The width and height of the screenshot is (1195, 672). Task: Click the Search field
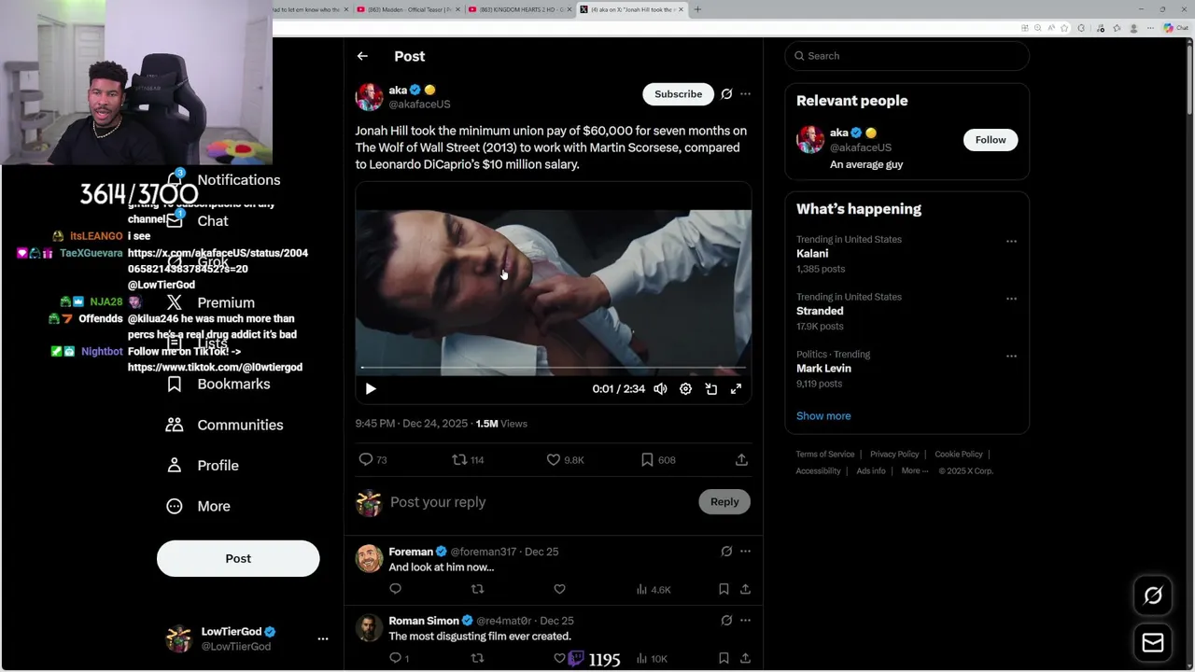(x=907, y=56)
